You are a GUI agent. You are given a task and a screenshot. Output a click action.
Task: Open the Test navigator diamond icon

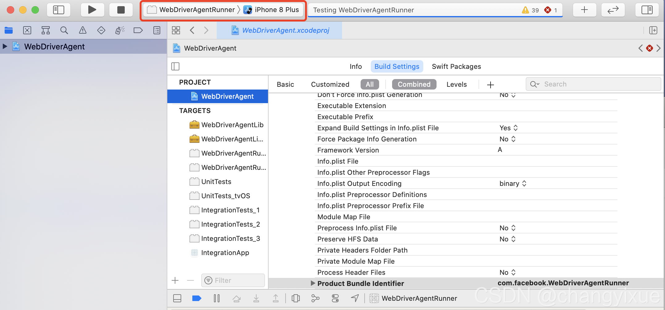click(101, 30)
